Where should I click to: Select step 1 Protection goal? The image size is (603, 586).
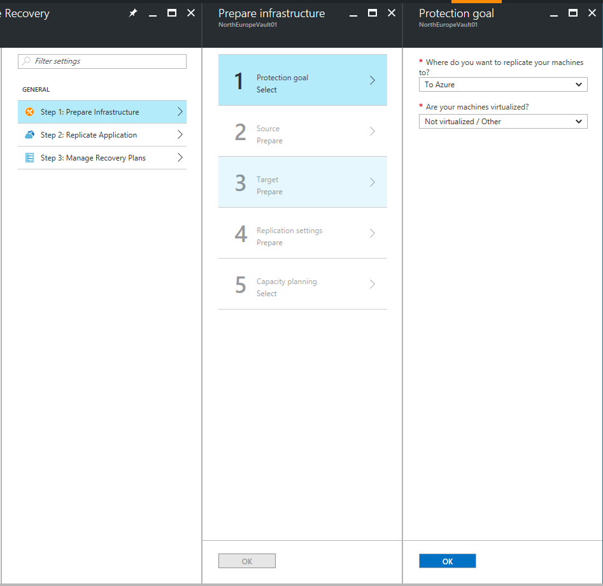302,80
